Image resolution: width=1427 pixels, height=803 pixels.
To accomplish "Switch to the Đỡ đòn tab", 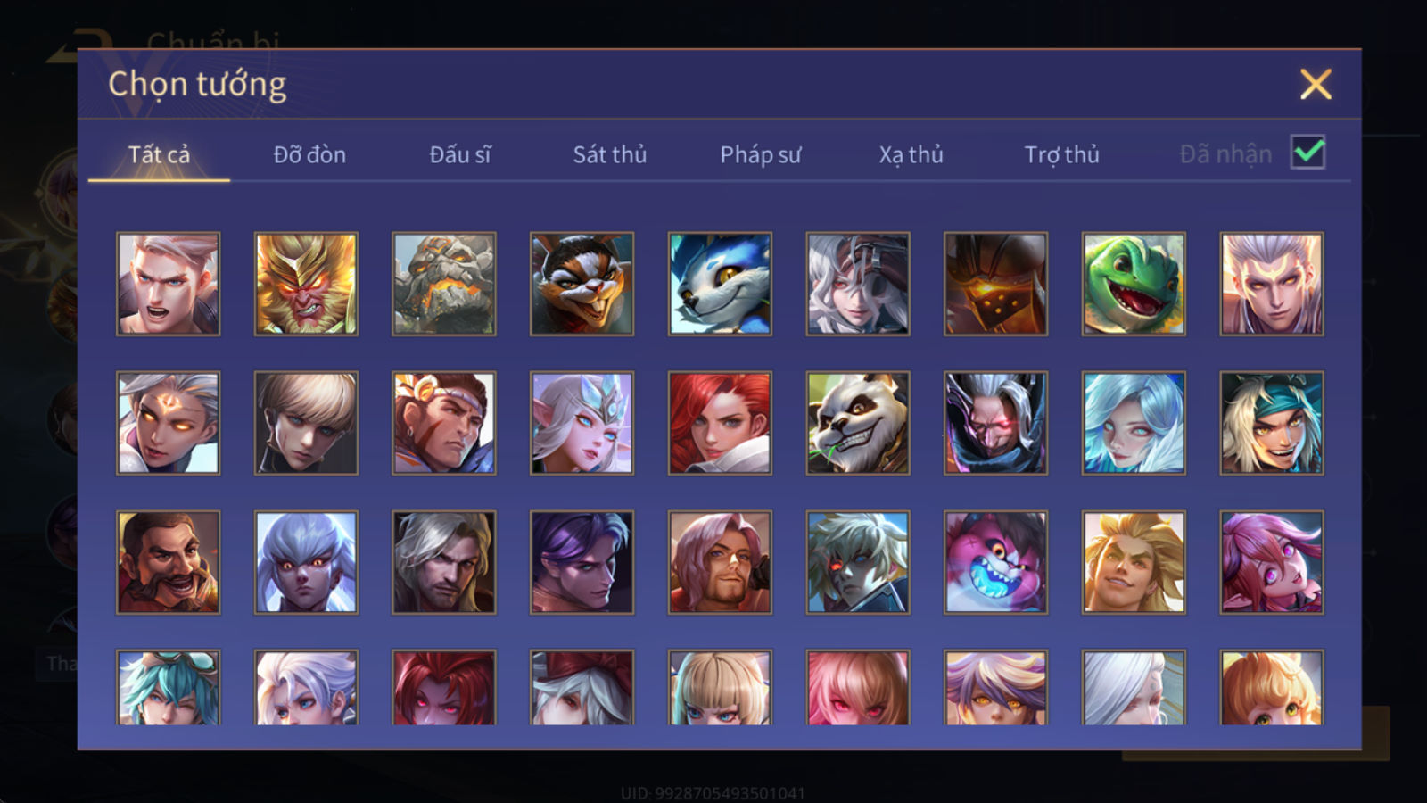I will pyautogui.click(x=309, y=154).
